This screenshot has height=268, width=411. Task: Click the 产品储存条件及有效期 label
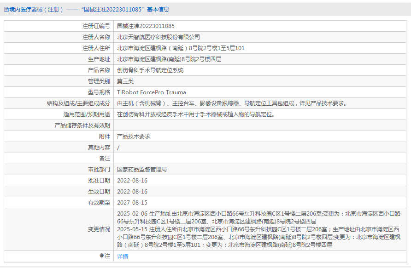point(82,125)
